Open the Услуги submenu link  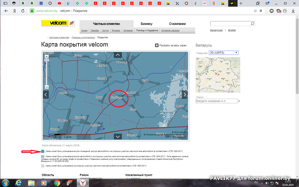coord(105,30)
